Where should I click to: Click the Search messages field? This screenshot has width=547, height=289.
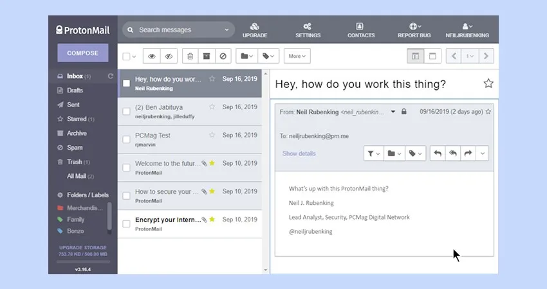click(178, 30)
